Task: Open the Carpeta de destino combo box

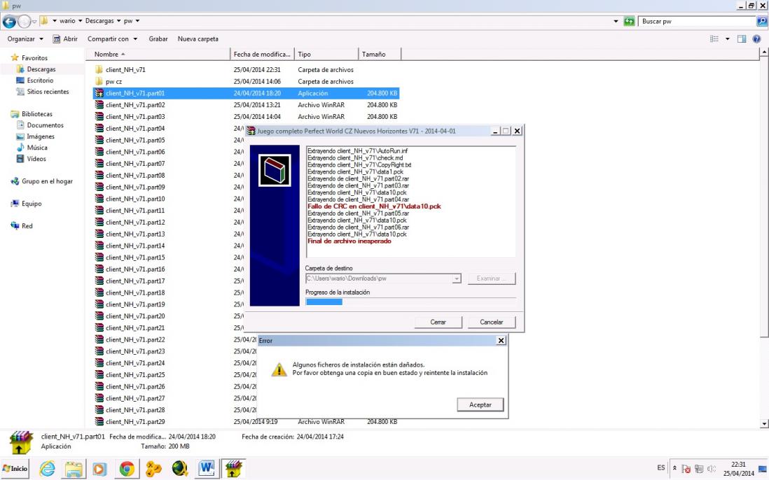Action: click(x=382, y=278)
